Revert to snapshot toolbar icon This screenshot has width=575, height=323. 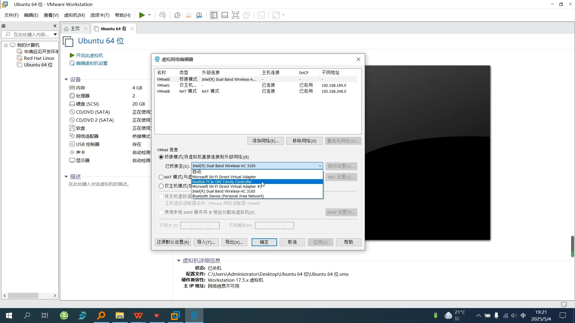[188, 15]
